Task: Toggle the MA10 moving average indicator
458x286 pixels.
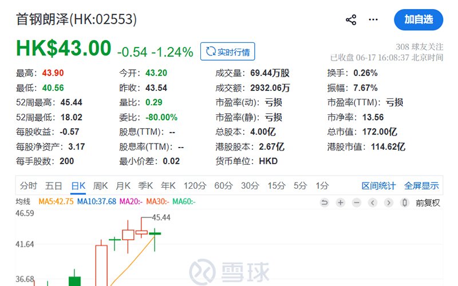Action: pyautogui.click(x=97, y=202)
